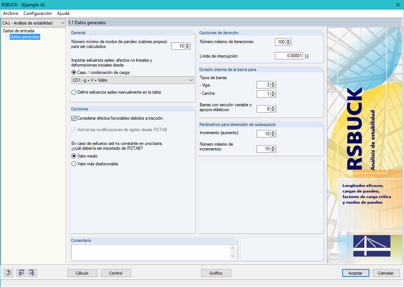Image resolution: width=404 pixels, height=288 pixels.
Task: Decrease Cercha division value
Action: [x=273, y=95]
